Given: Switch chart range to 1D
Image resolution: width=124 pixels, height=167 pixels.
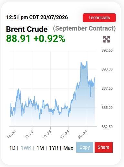Looking at the screenshot, I should point(13,148).
